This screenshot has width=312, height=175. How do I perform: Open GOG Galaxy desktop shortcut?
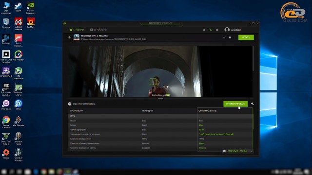point(6,105)
